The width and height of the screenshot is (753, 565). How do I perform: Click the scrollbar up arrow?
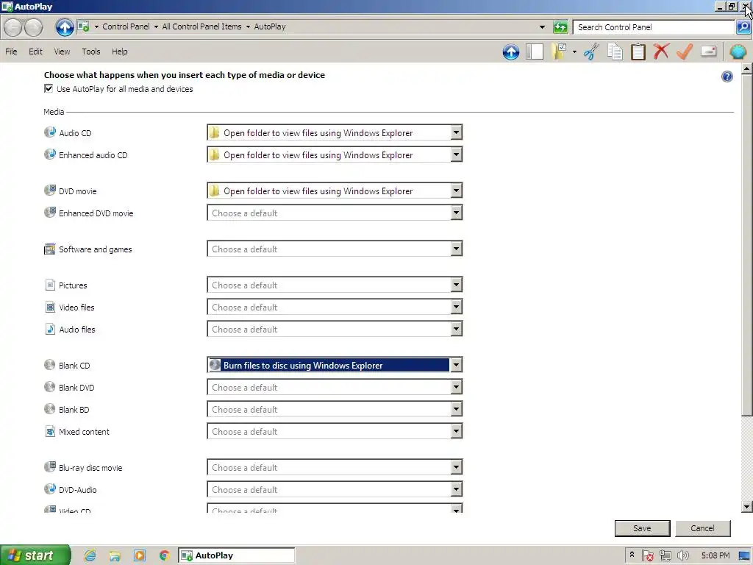[x=747, y=68]
